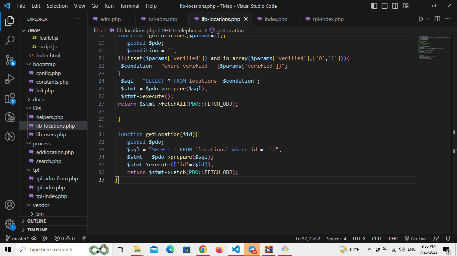457x256 pixels.
Task: Click Telegram icon on the taskbar
Action: [252, 249]
